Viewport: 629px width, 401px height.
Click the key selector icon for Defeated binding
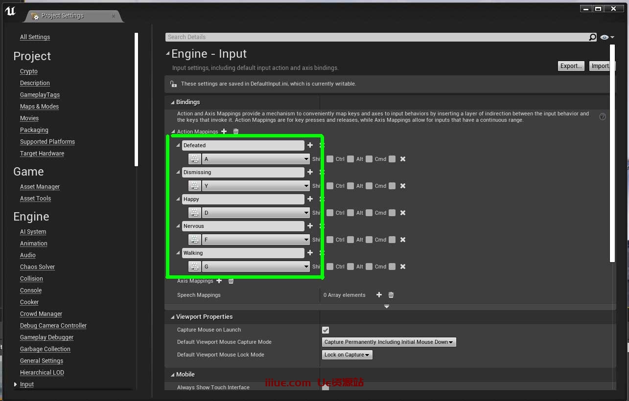click(x=195, y=159)
